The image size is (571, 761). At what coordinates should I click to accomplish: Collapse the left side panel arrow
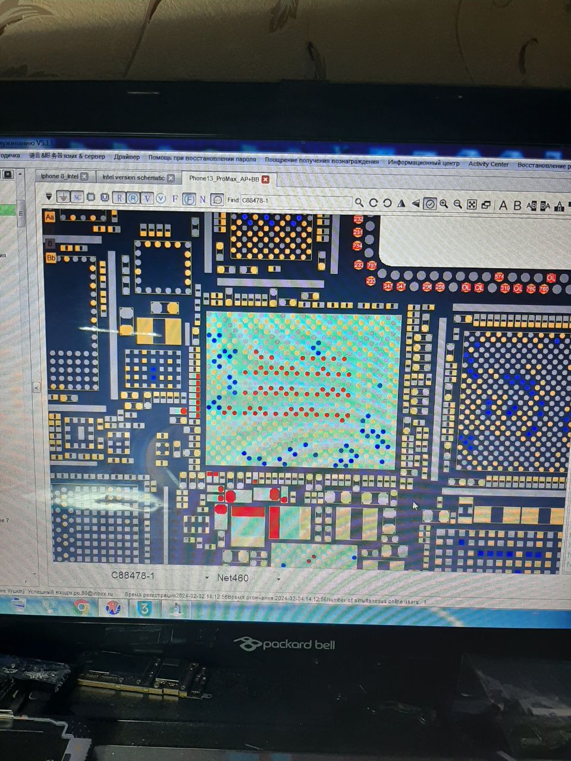click(x=36, y=388)
